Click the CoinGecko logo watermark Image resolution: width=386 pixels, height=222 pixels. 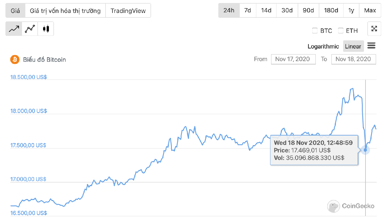click(x=351, y=206)
